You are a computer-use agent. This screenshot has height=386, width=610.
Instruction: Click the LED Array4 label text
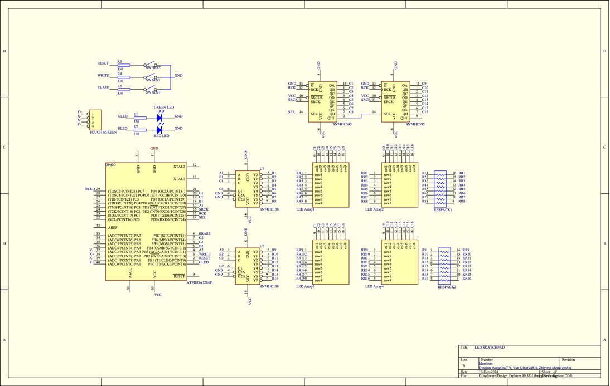(x=374, y=286)
